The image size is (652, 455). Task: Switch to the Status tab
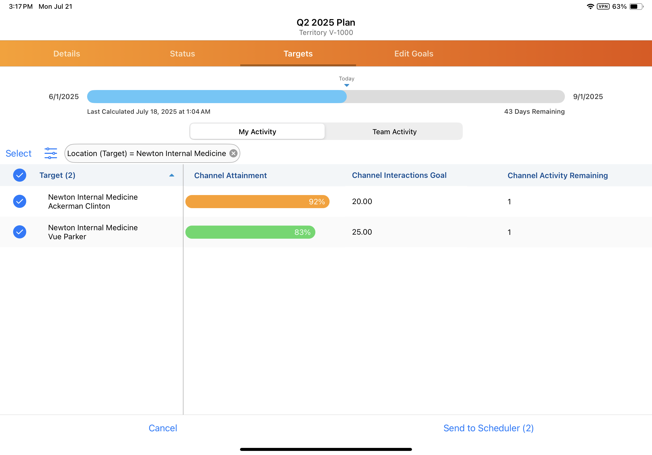[182, 54]
